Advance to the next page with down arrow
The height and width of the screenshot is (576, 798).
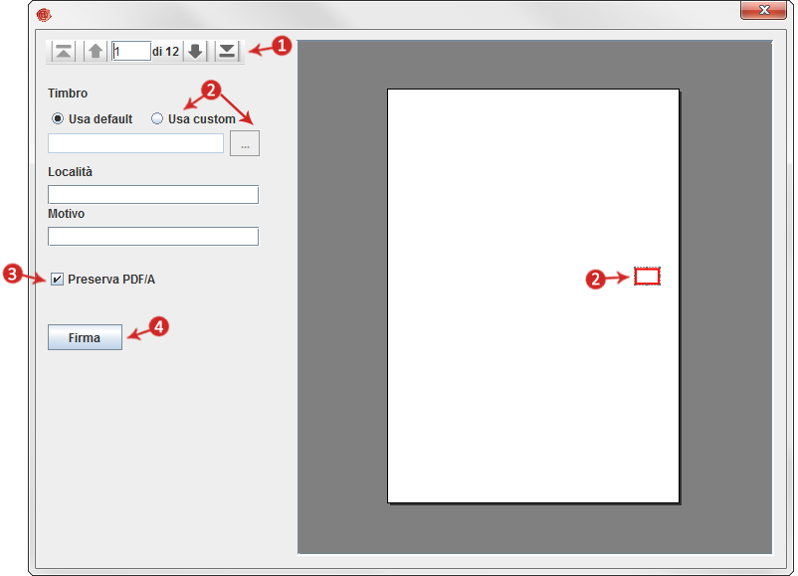[x=196, y=51]
